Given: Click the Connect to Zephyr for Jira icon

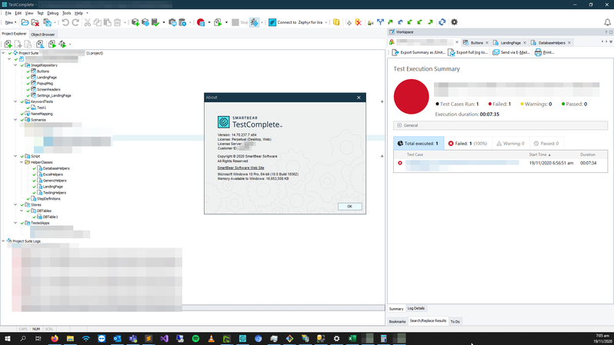Looking at the screenshot, I should point(272,22).
